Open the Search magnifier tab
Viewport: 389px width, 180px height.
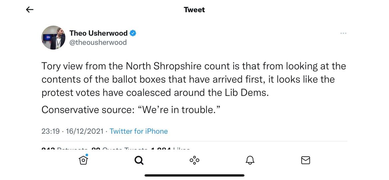(139, 160)
